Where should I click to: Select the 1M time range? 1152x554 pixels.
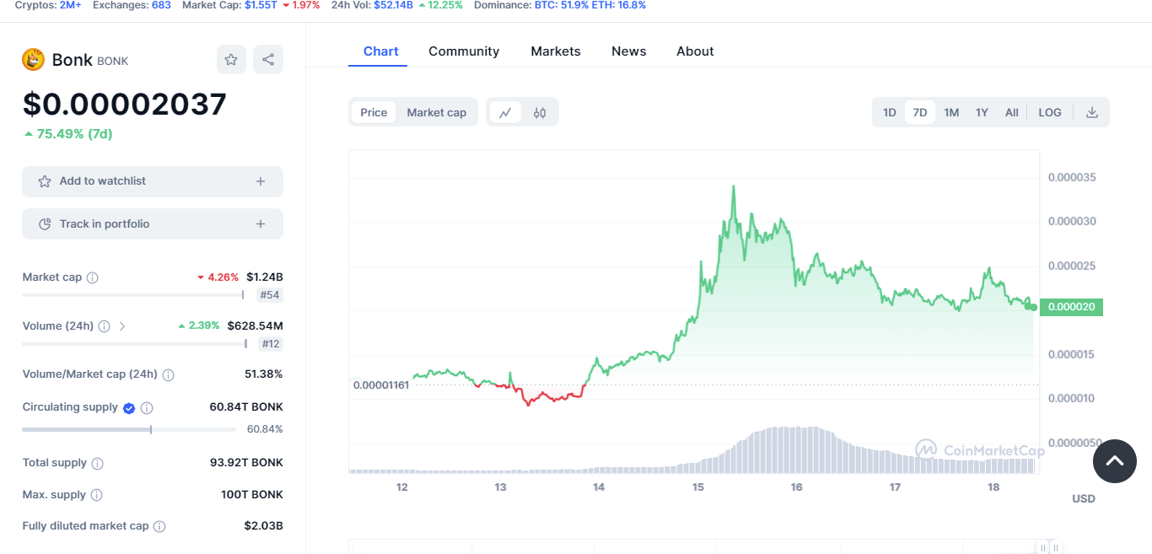pyautogui.click(x=951, y=112)
